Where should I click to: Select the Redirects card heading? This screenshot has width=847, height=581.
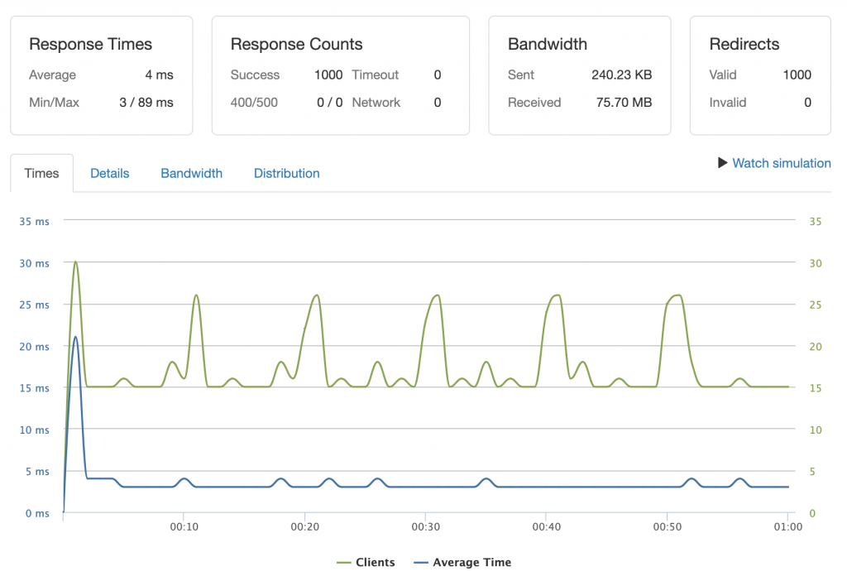click(x=744, y=45)
